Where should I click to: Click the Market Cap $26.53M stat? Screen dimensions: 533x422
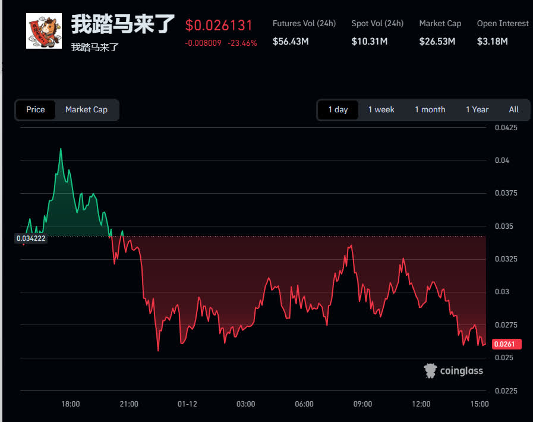(440, 33)
